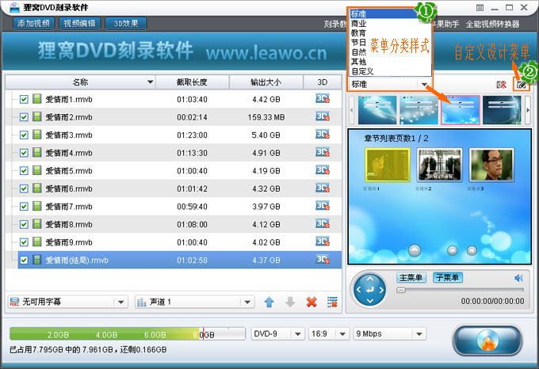Toggle 3D icon for 爱情雨4.rmvb
Image resolution: width=539 pixels, height=369 pixels.
(x=323, y=152)
